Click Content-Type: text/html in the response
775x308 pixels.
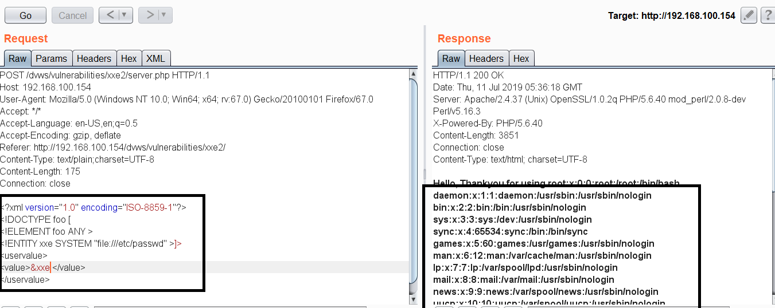[x=510, y=160]
